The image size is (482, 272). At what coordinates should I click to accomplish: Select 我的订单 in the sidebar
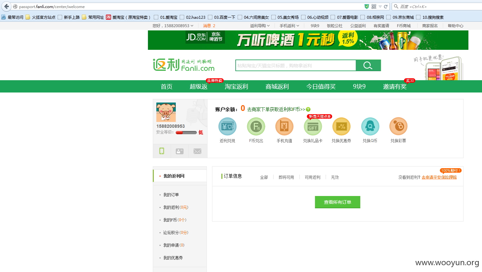pos(171,195)
